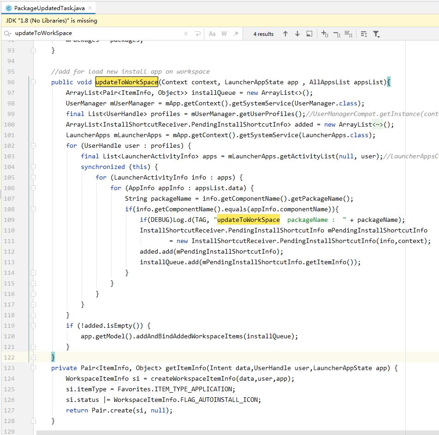Click line number 109 in gutter
The height and width of the screenshot is (435, 439).
(x=9, y=220)
